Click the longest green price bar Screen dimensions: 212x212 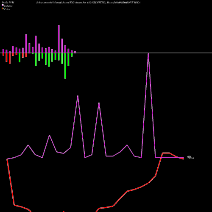pyautogui.click(x=65, y=66)
